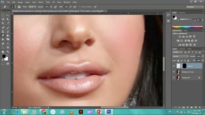Toggle the brush panel in options bar

pyautogui.click(x=19, y=7)
